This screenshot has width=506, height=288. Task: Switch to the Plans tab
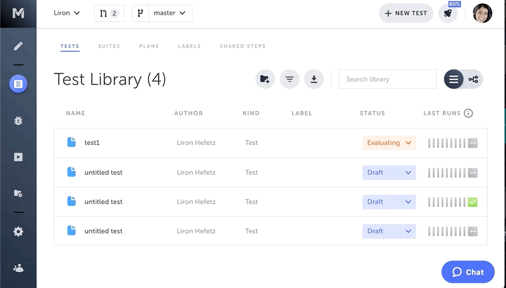149,46
